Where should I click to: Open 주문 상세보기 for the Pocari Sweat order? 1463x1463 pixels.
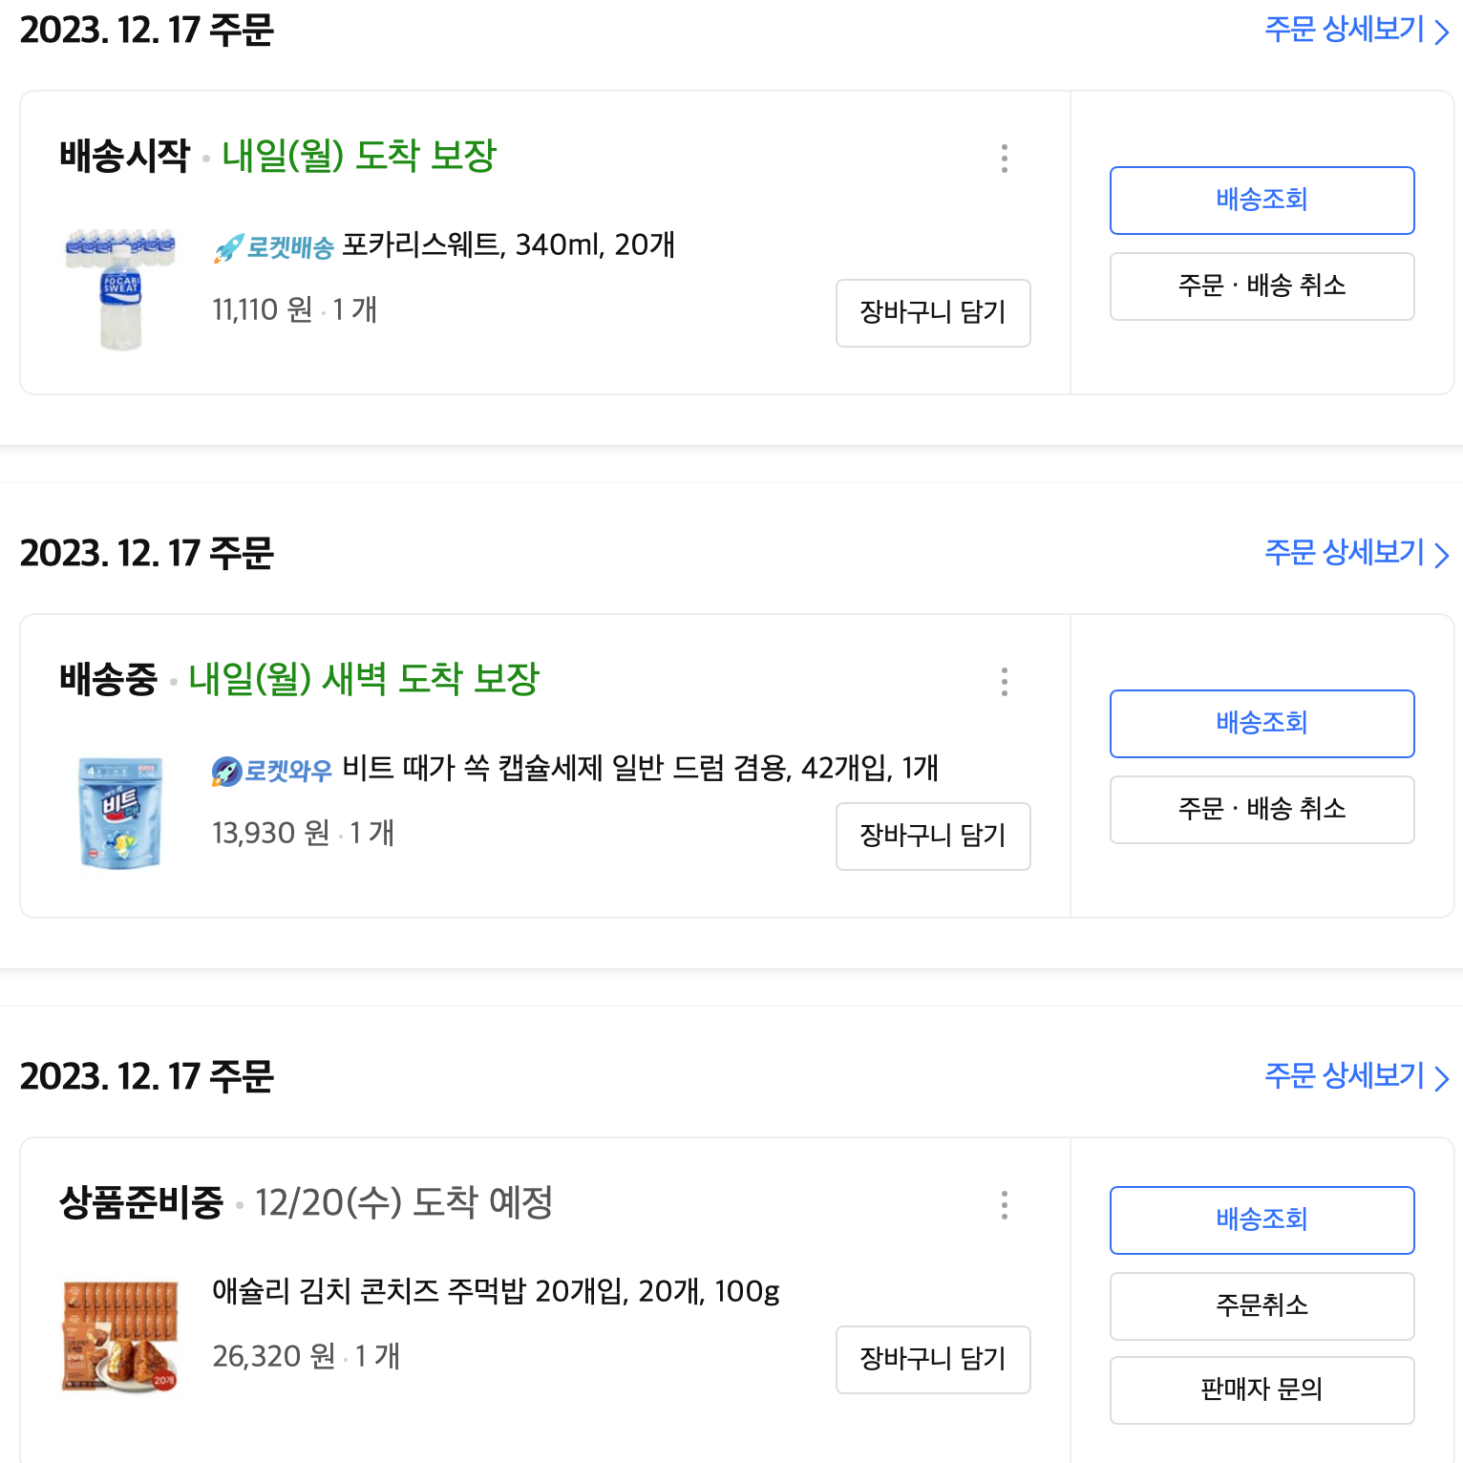tap(1355, 31)
